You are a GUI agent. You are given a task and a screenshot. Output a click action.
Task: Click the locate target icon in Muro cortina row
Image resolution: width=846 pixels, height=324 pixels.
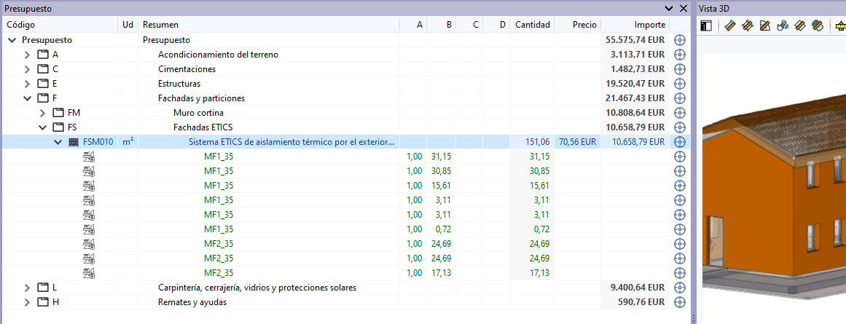(x=680, y=113)
